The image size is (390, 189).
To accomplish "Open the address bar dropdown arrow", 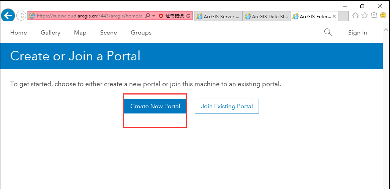I will (x=154, y=16).
